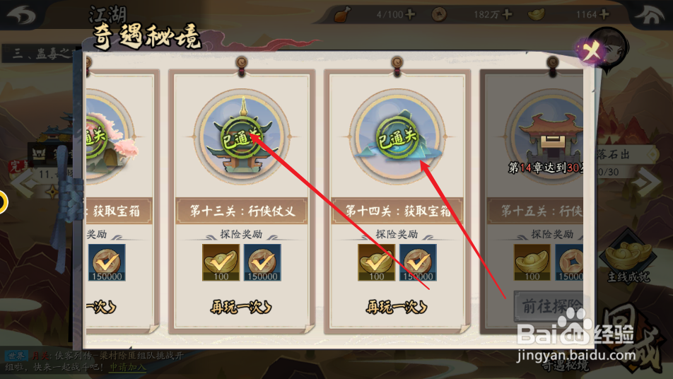Close the 奇遇秘境 panel with the X
The width and height of the screenshot is (673, 379).
click(592, 51)
